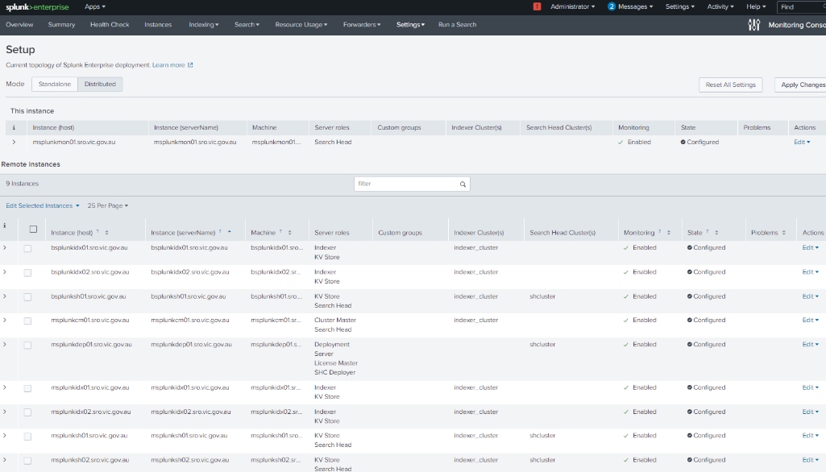The height and width of the screenshot is (472, 826).
Task: Click Configured state of bsplunkidx02 row
Action: tap(707, 272)
